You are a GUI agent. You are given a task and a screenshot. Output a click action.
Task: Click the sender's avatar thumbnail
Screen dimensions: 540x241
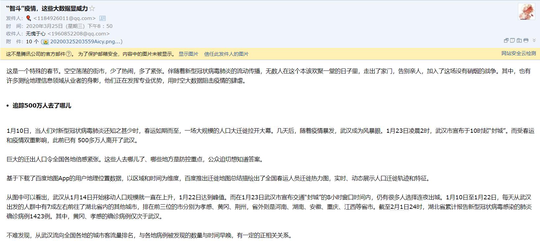click(x=527, y=11)
